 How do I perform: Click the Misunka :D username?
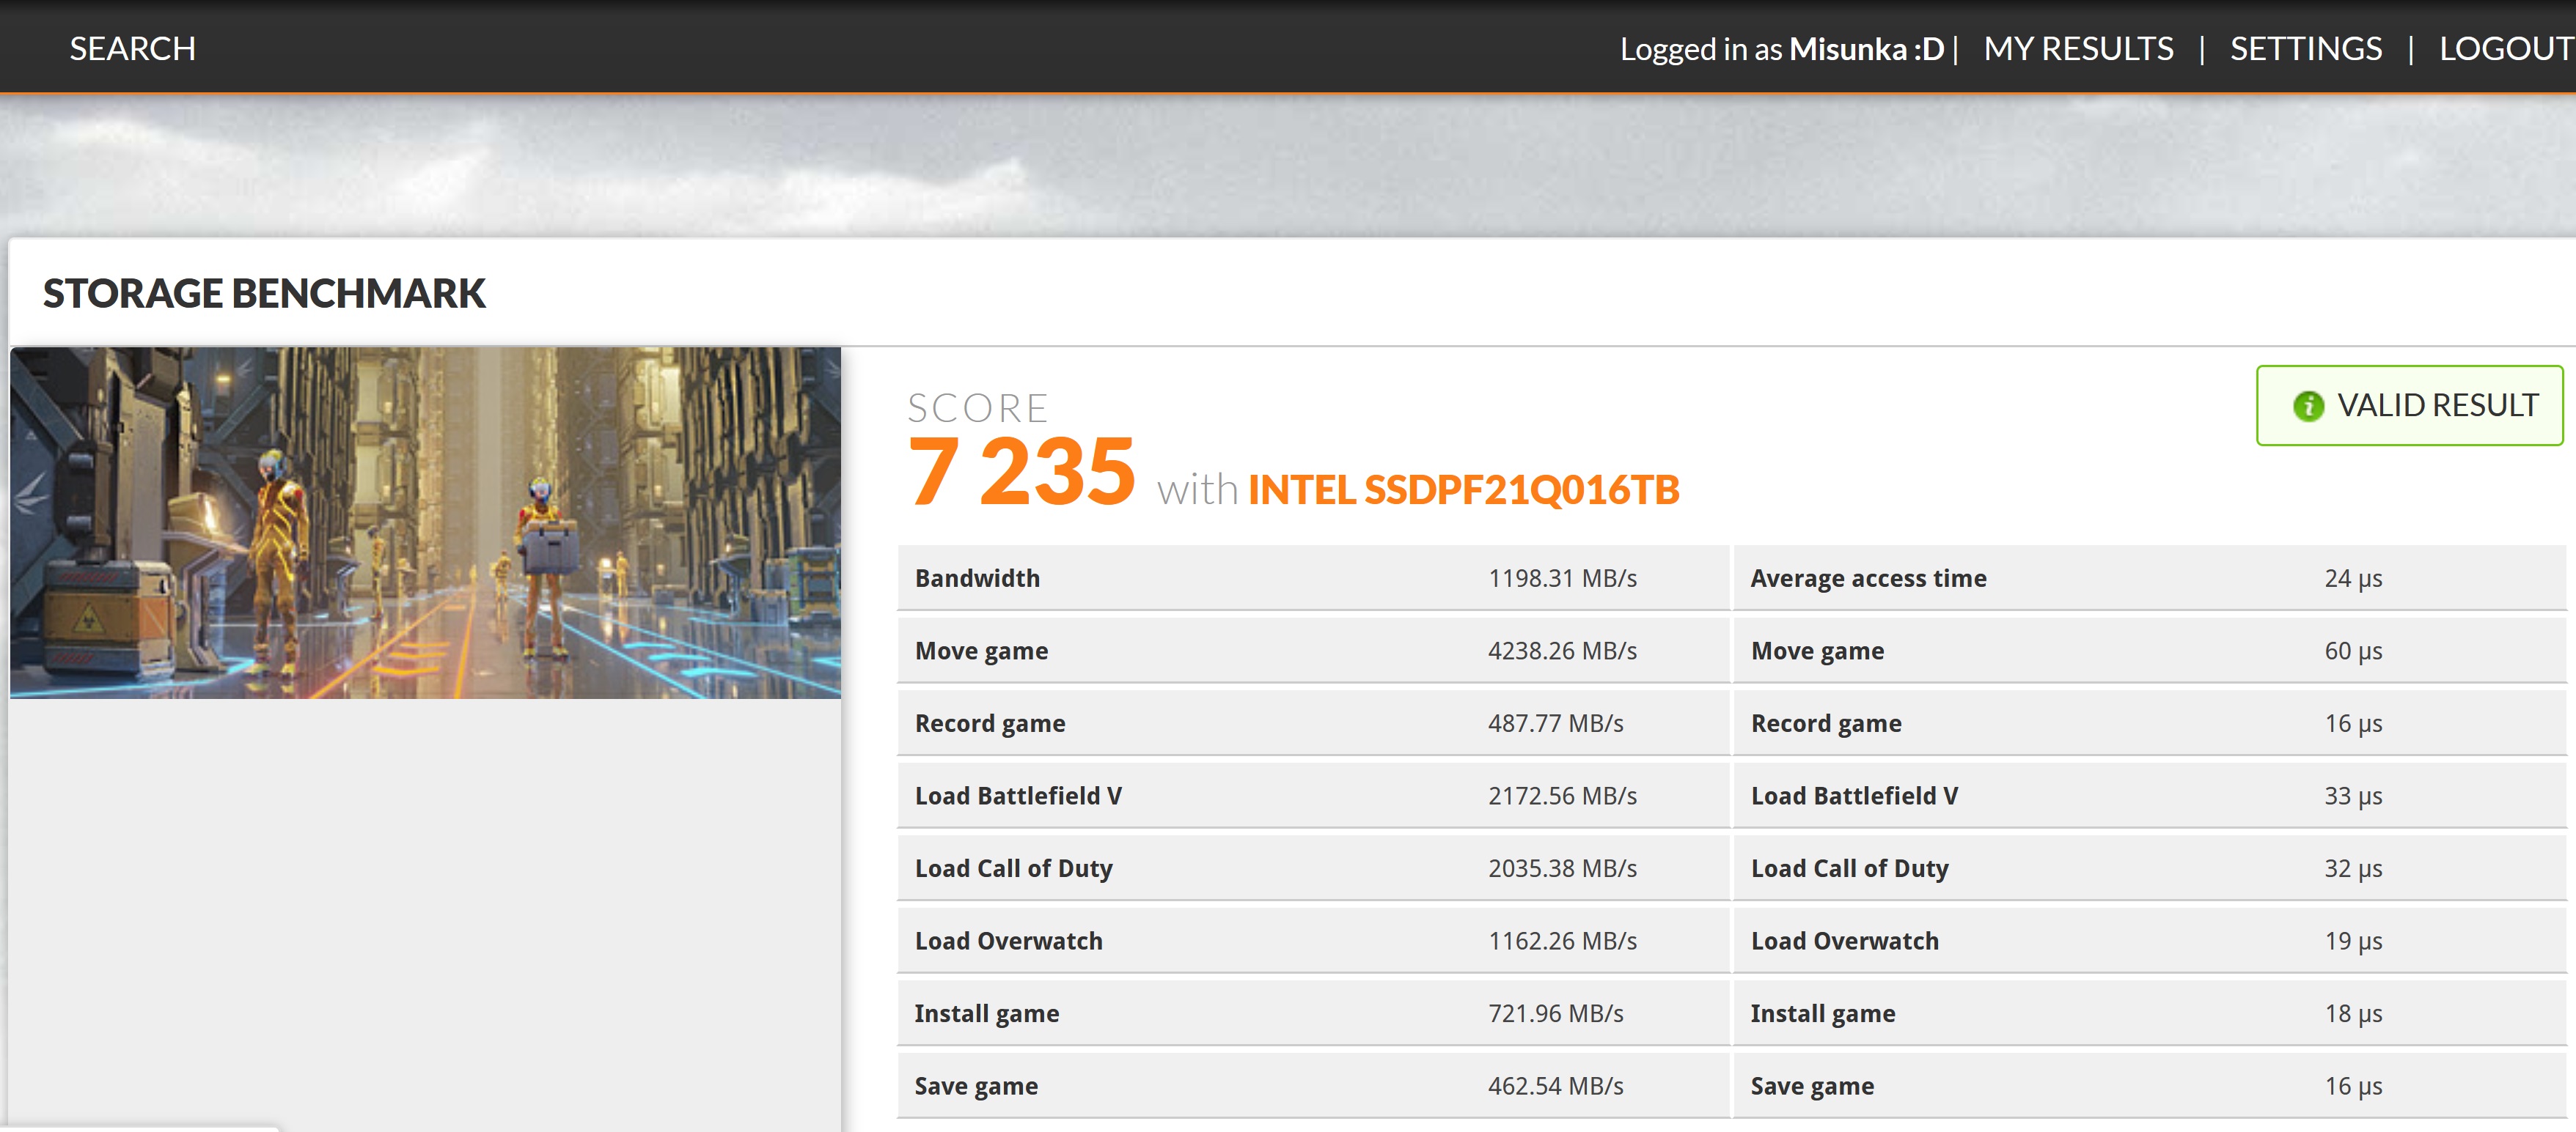[x=1866, y=48]
